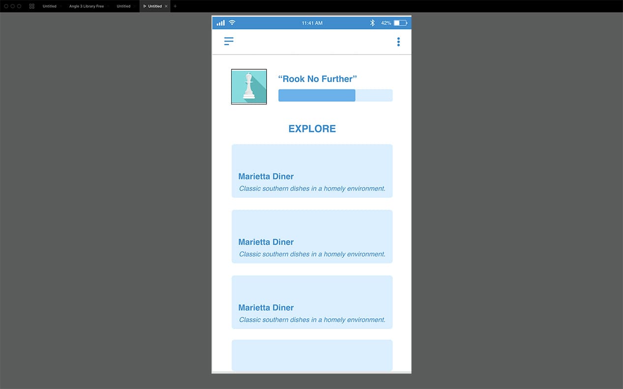Open the hamburger menu icon
The width and height of the screenshot is (623, 389).
pos(229,42)
